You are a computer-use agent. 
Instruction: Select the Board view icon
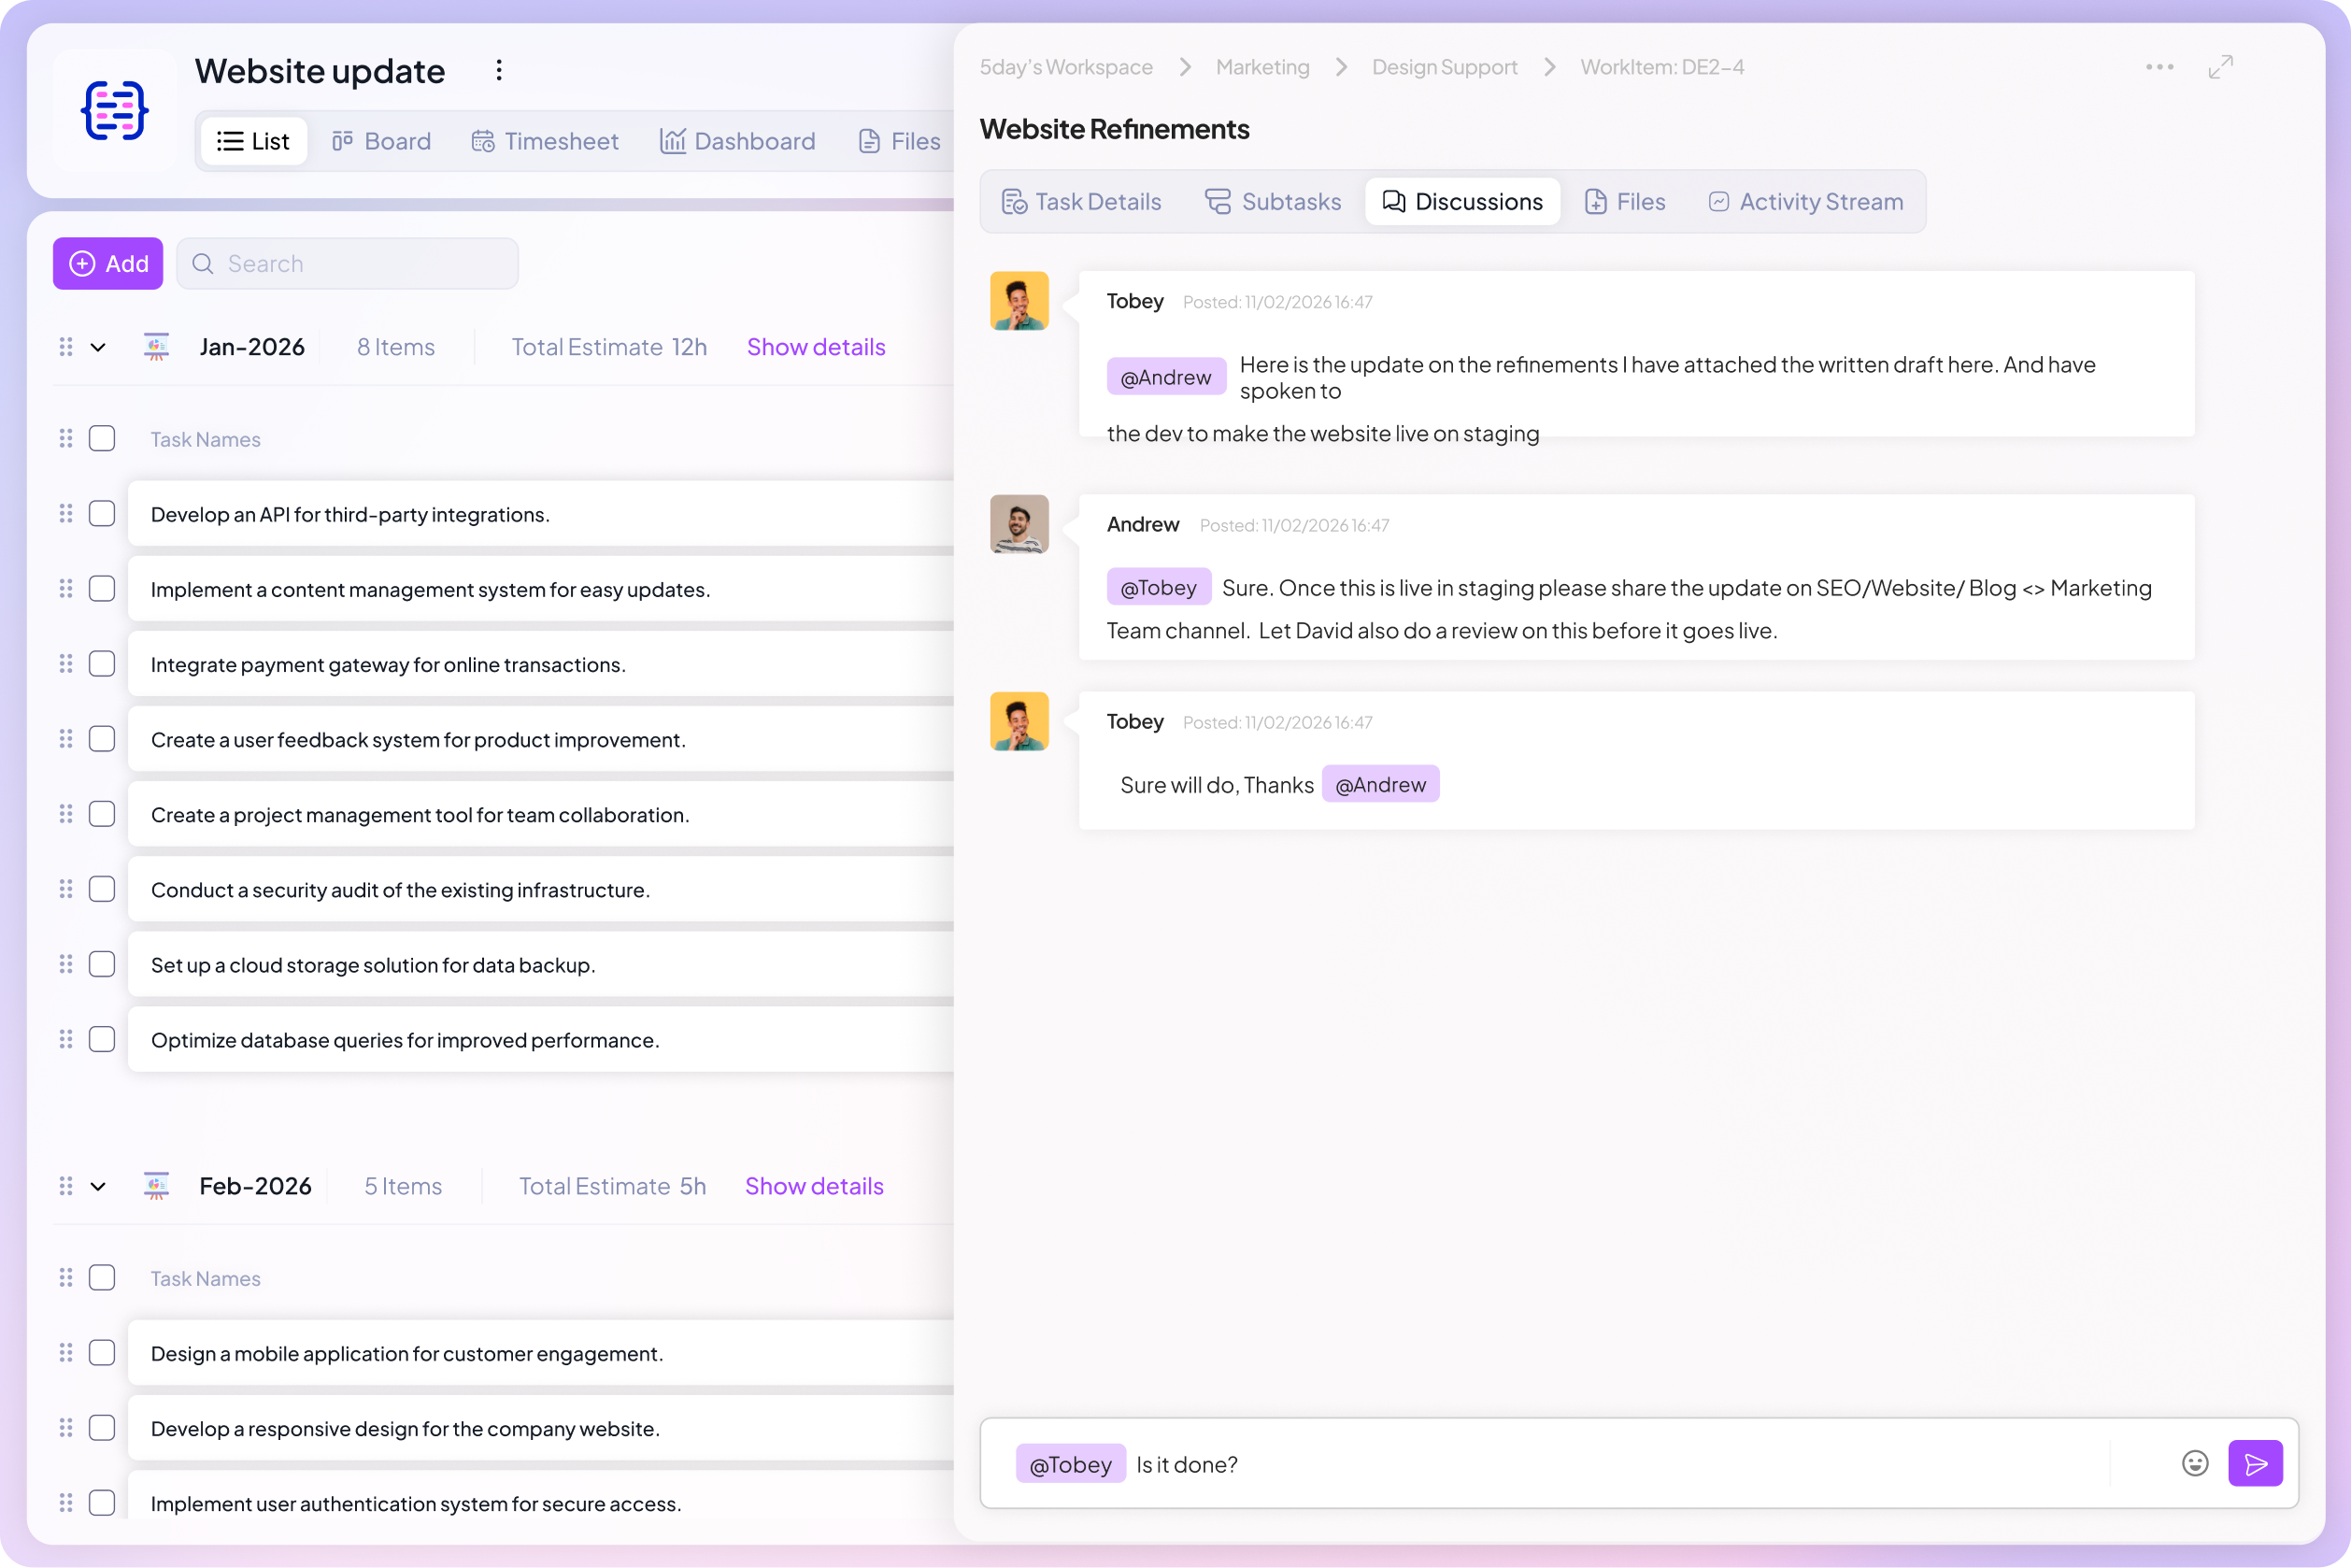tap(344, 141)
